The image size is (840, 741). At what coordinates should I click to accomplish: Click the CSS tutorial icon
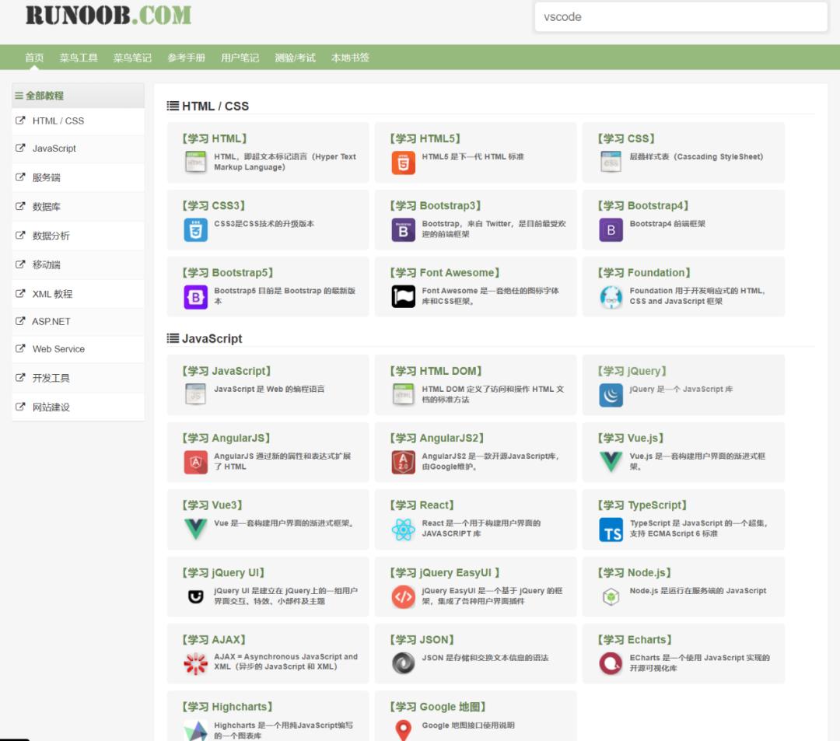[x=611, y=162]
